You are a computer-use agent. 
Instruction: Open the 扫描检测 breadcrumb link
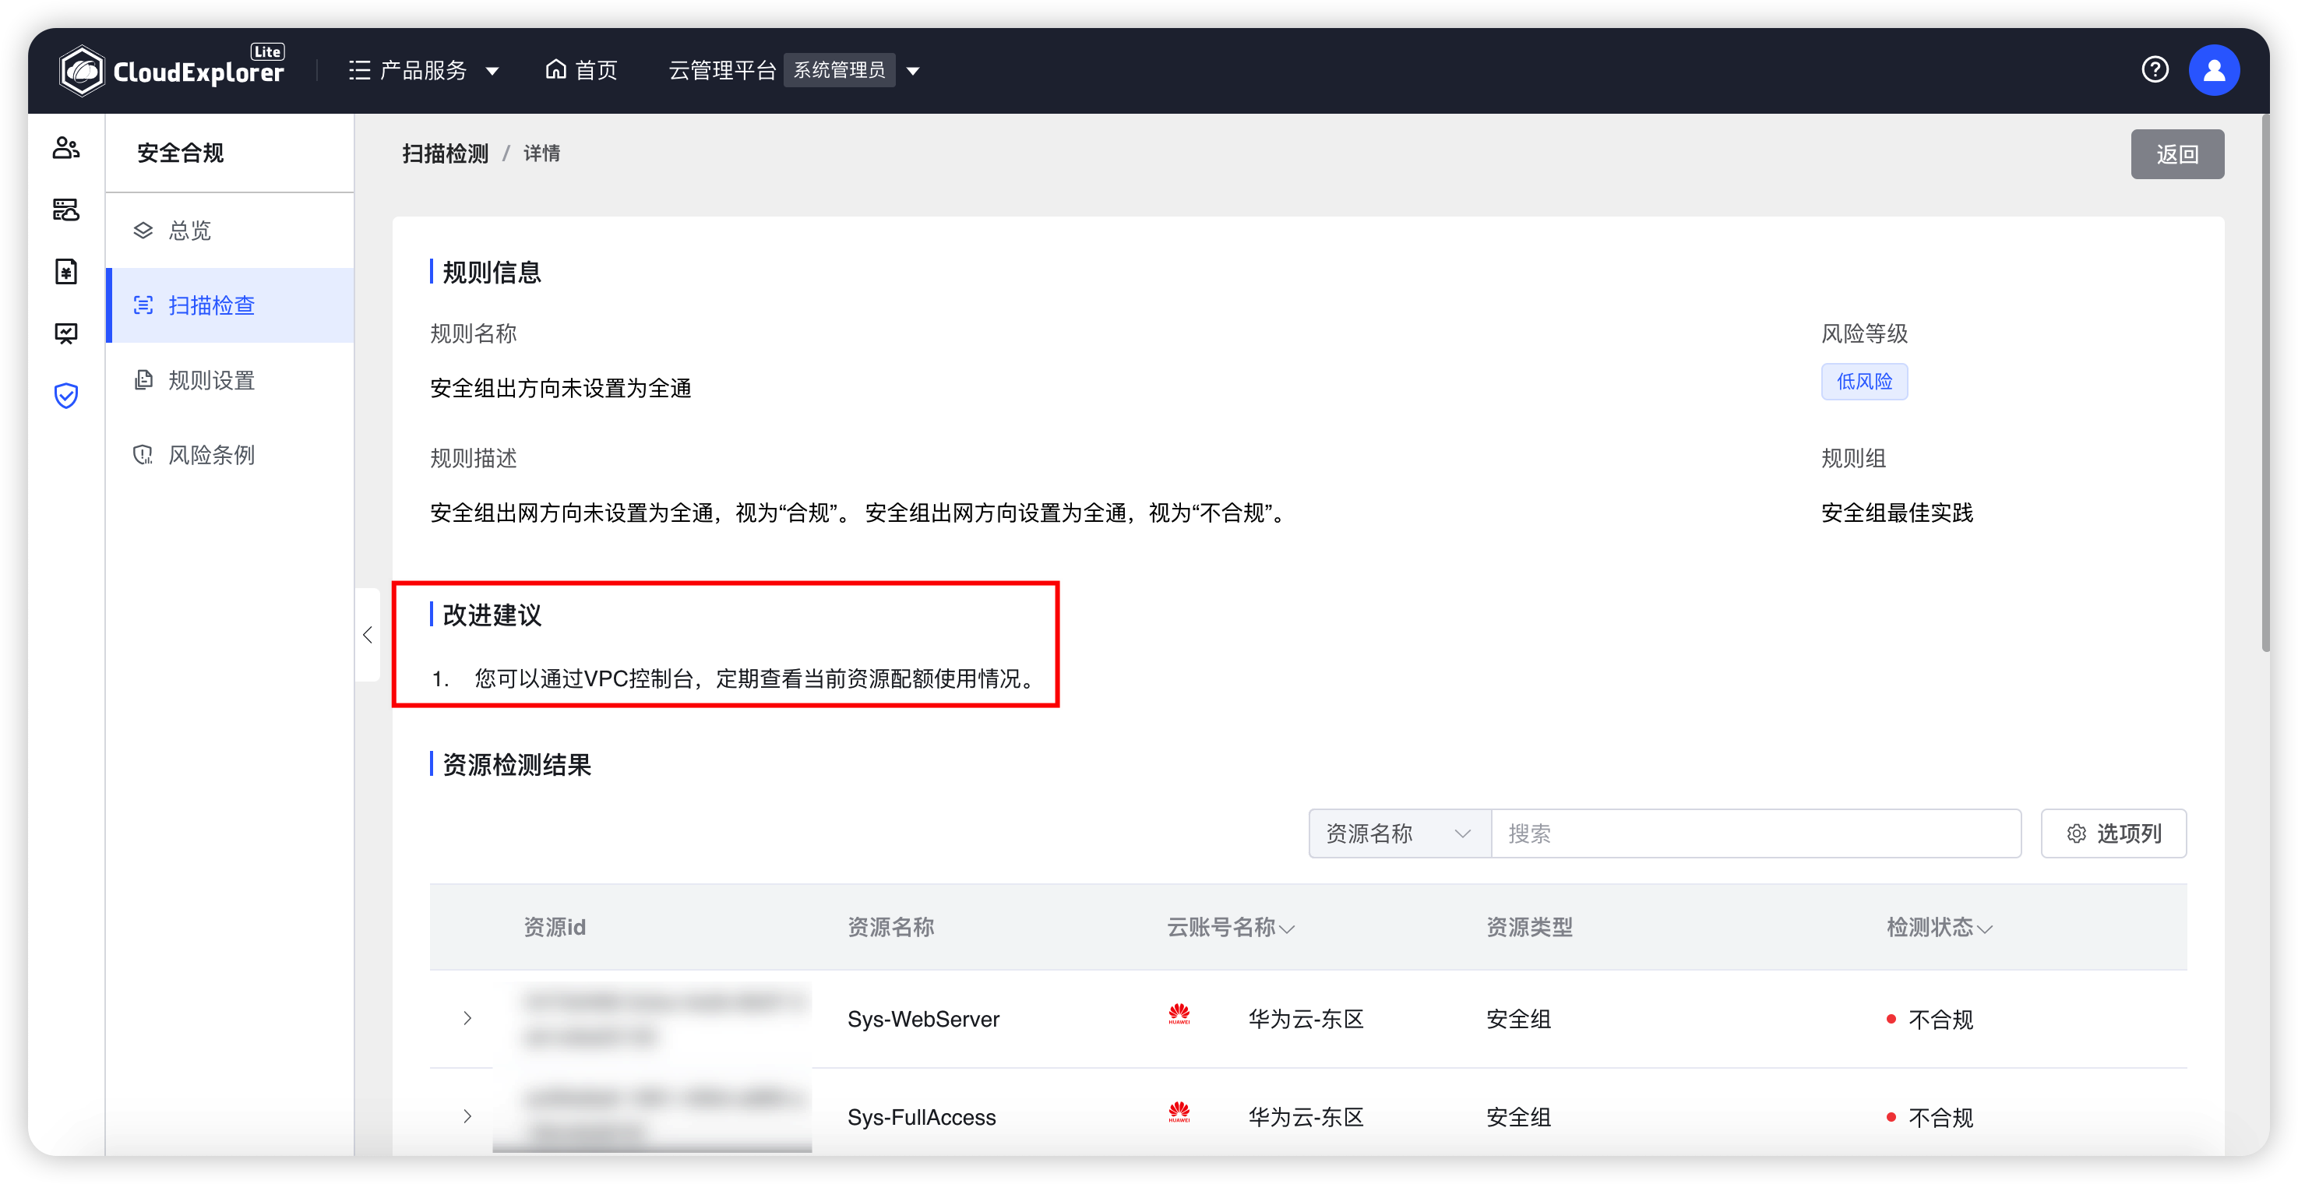pyautogui.click(x=445, y=153)
